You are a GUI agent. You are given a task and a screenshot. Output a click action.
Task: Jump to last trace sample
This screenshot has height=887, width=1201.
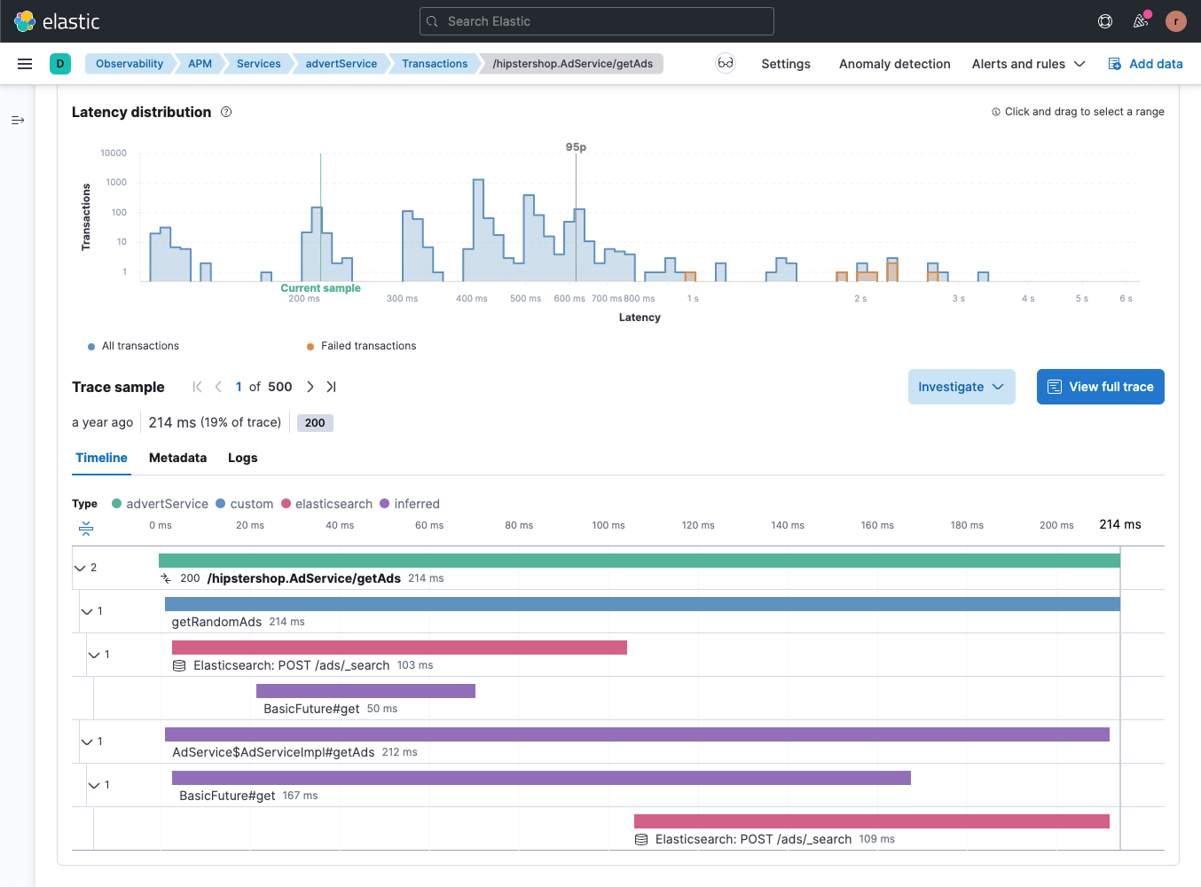click(x=331, y=387)
